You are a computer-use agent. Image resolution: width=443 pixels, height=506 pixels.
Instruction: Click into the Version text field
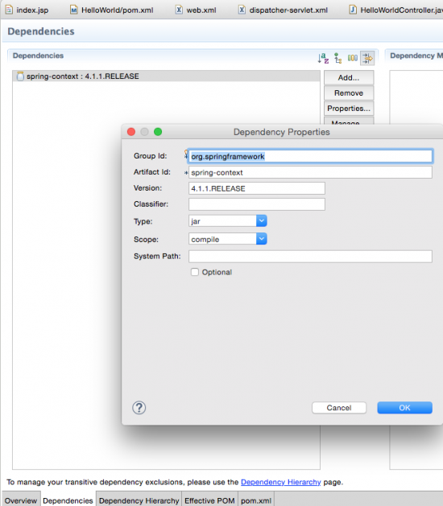(x=257, y=188)
